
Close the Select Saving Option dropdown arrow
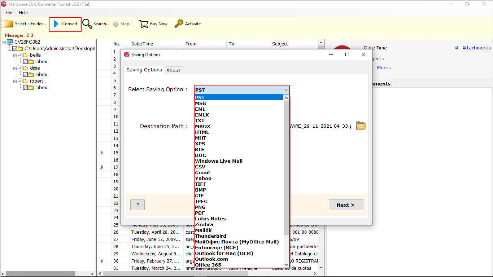coord(286,90)
